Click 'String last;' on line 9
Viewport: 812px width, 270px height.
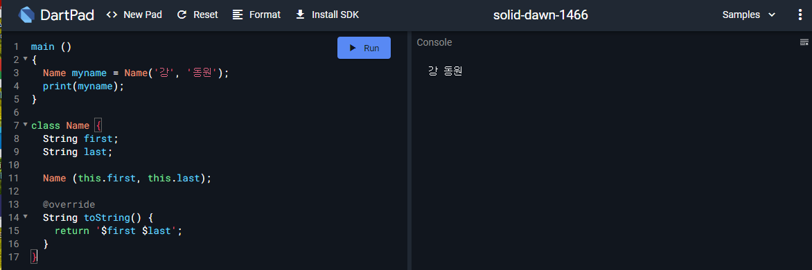point(77,152)
